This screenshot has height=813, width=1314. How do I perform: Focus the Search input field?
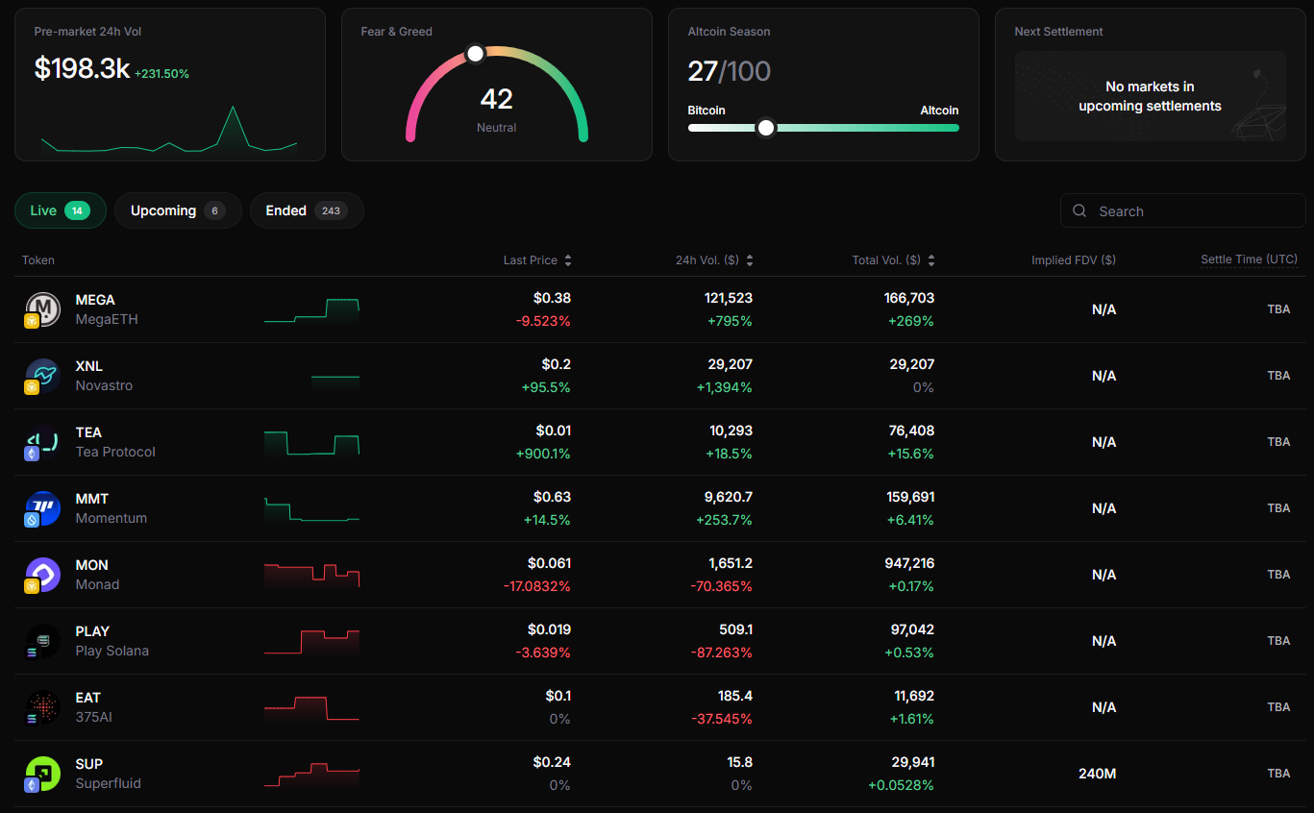1192,211
